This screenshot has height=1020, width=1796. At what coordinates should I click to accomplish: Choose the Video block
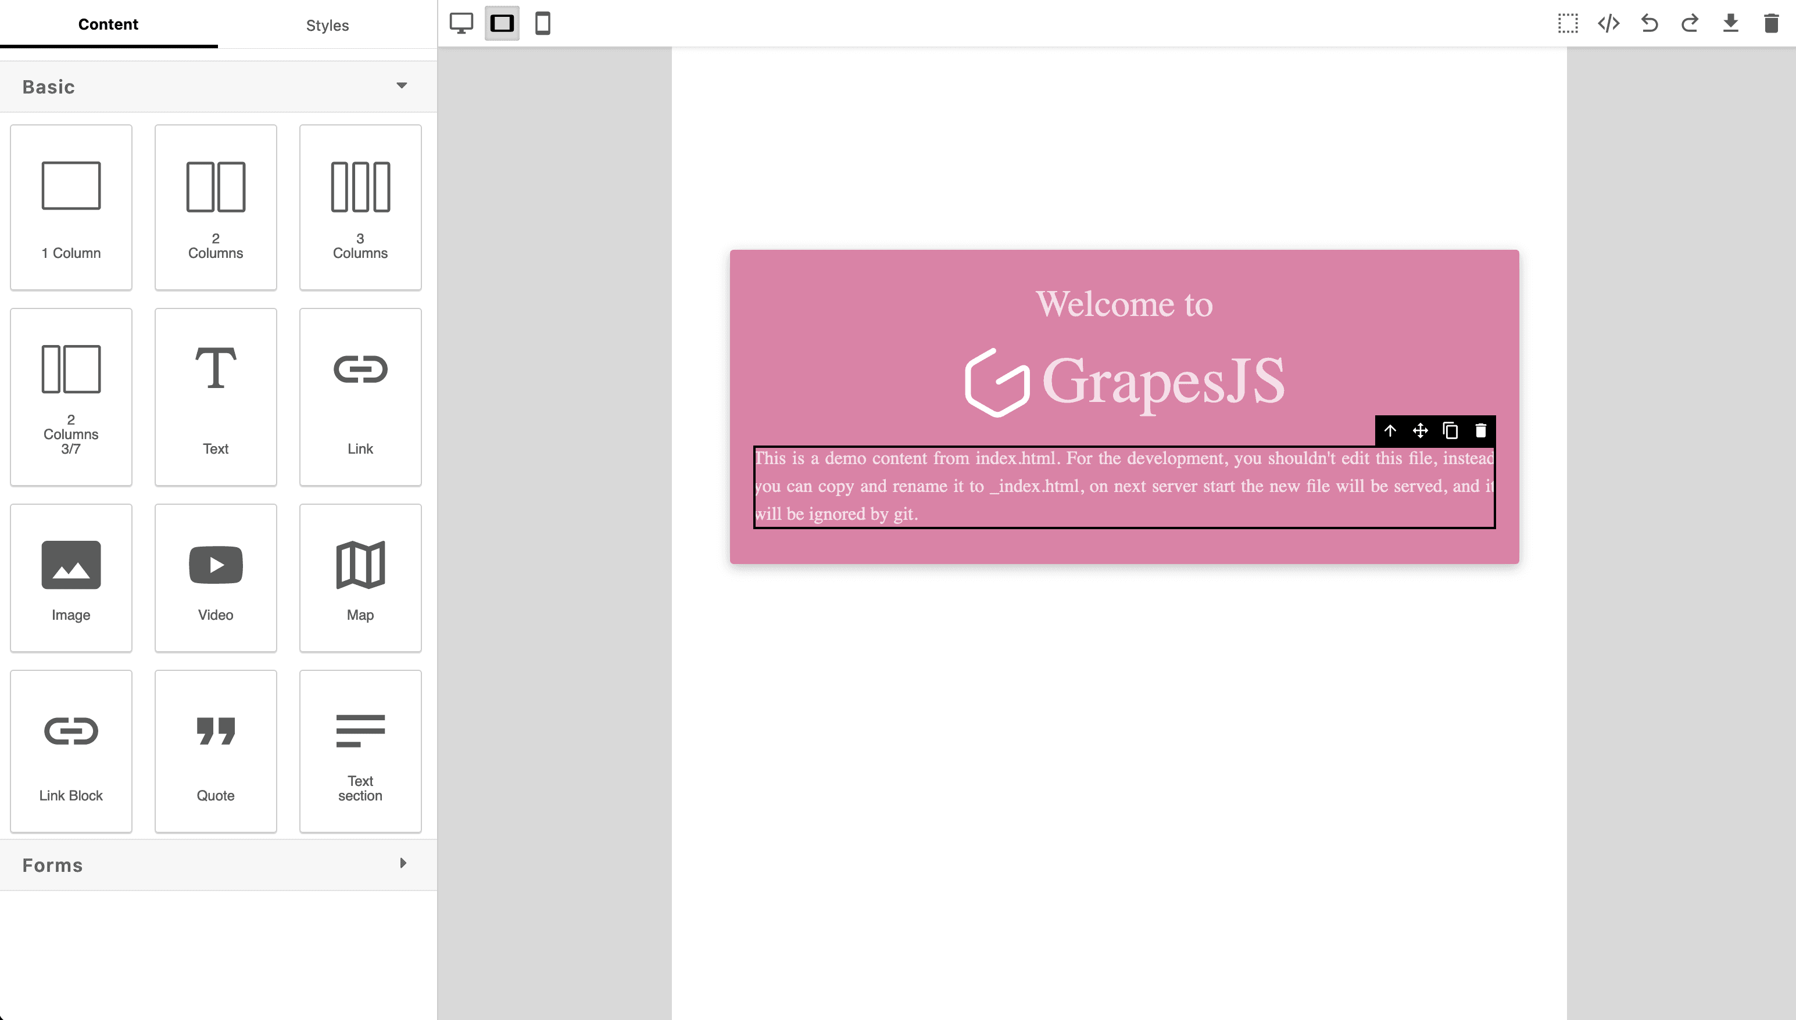coord(215,578)
